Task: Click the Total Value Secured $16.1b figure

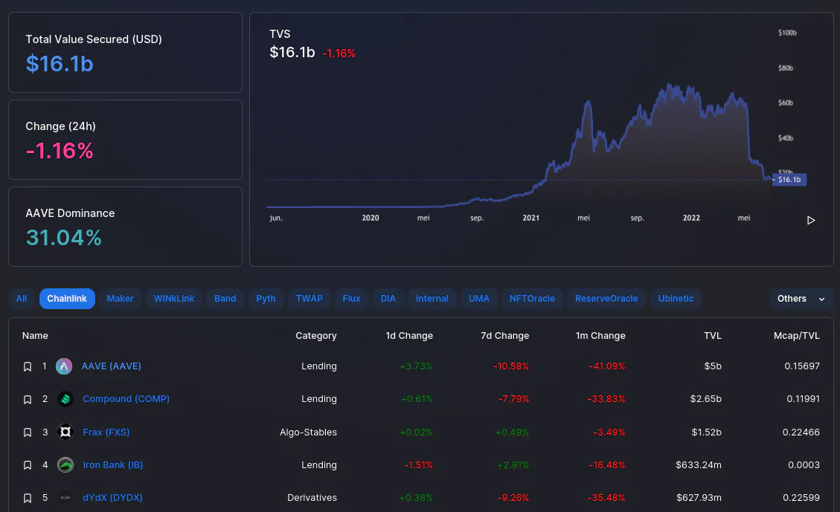Action: coord(60,64)
